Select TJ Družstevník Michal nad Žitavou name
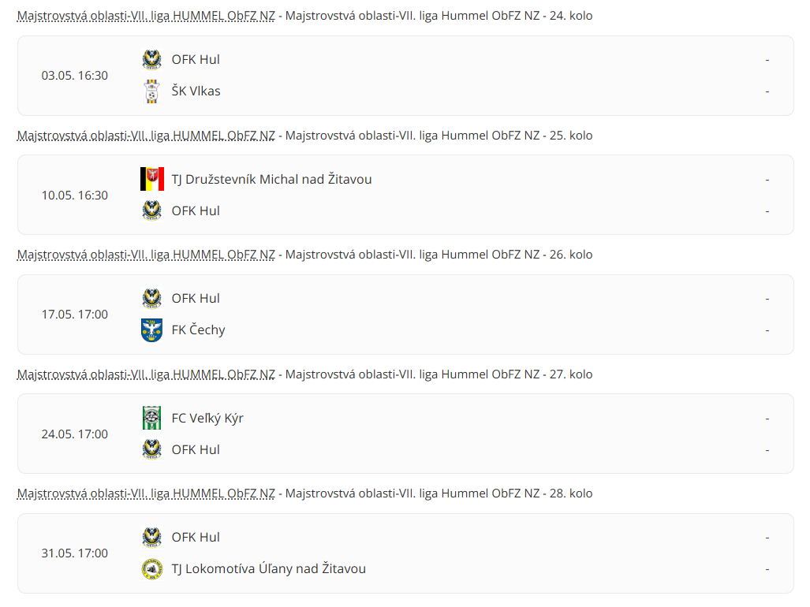Screen dimensions: 810x607 point(272,180)
